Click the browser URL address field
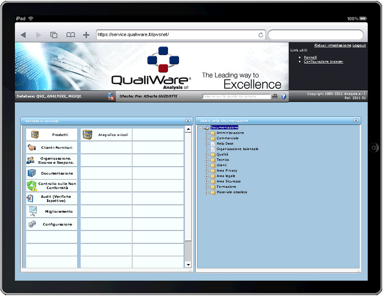This screenshot has width=383, height=296. coord(181,35)
